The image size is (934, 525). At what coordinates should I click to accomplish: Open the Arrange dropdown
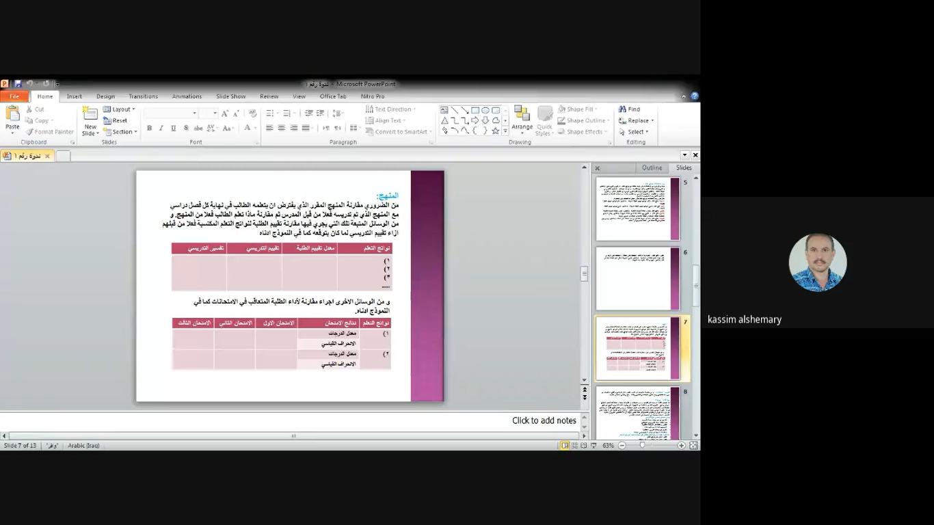[522, 121]
